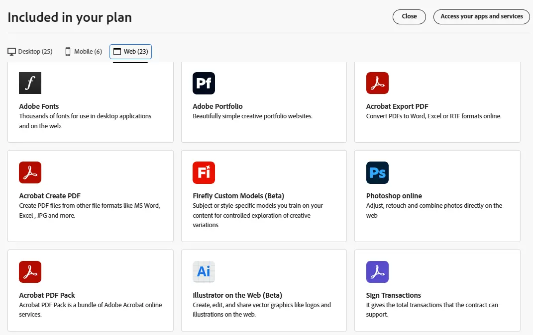Click 'Create PDF files from other file formats' description

coord(90,210)
